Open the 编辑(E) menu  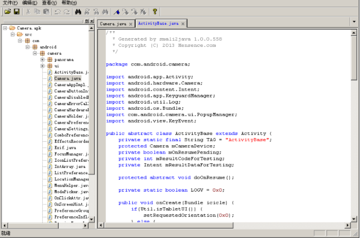click(30, 3)
